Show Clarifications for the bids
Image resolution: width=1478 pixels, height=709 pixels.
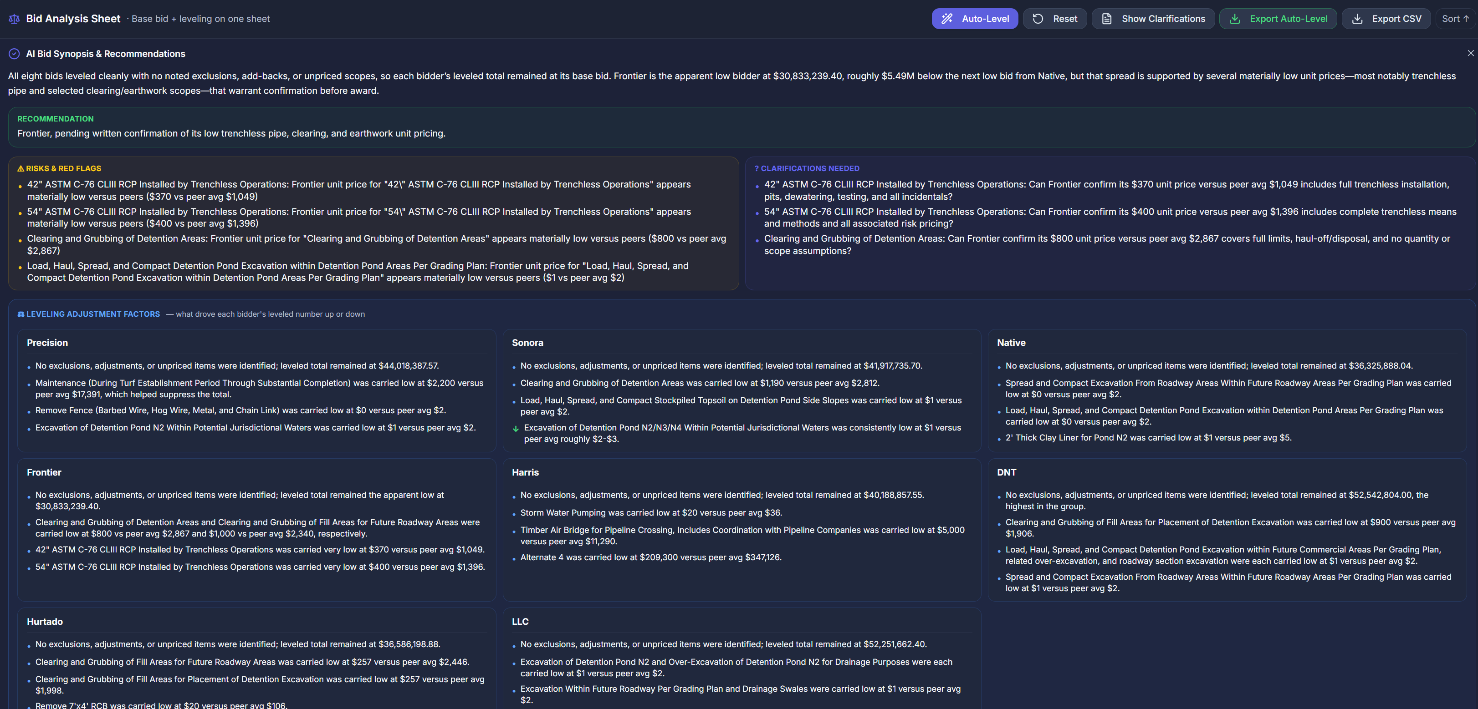1153,19
